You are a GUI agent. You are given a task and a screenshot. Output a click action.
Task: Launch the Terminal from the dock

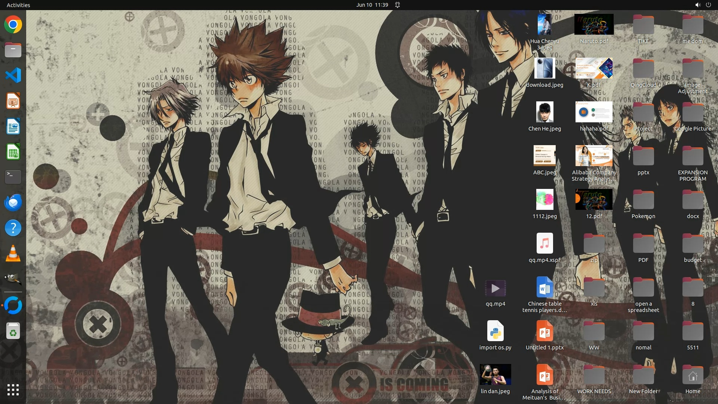(13, 177)
